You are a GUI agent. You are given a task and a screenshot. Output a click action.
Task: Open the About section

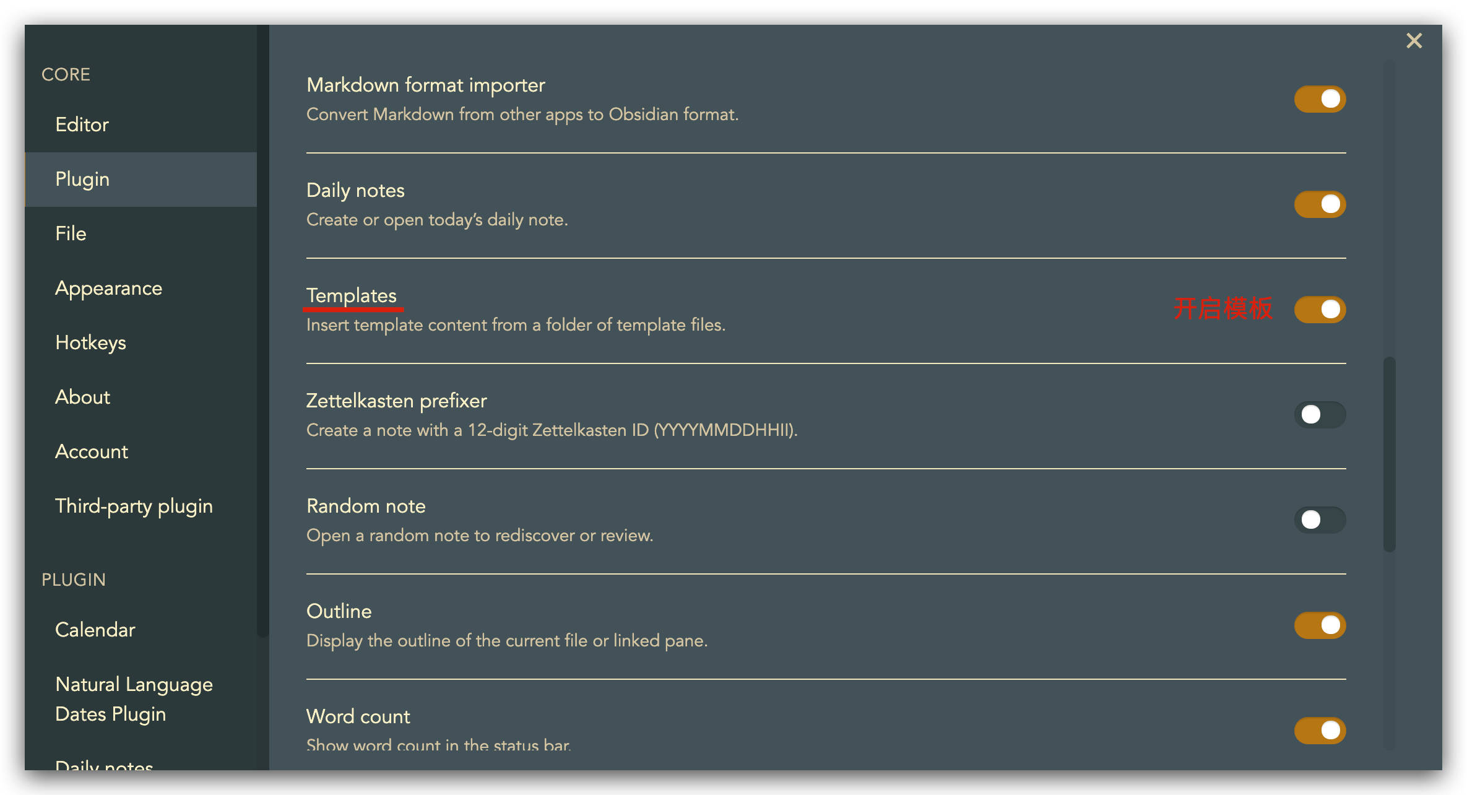[82, 397]
